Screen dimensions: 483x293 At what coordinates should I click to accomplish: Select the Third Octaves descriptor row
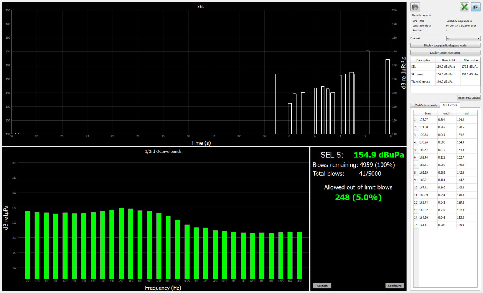[445, 82]
